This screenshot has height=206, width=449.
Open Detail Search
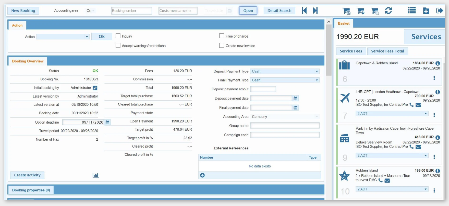[279, 10]
